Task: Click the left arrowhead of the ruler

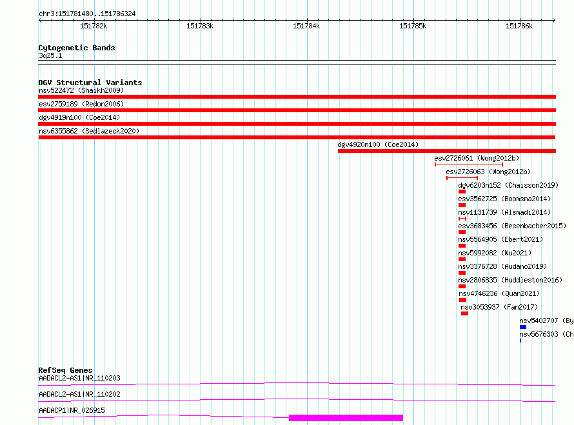Action: pyautogui.click(x=40, y=20)
